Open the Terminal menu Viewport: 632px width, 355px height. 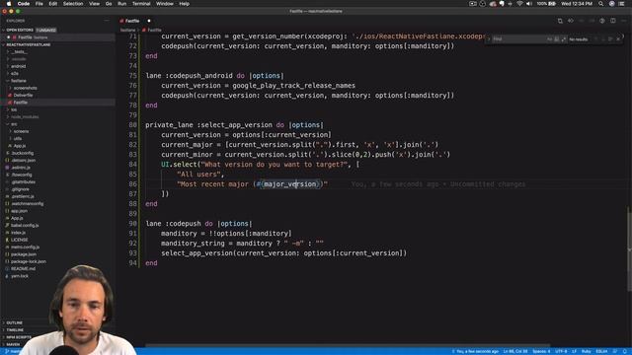pyautogui.click(x=141, y=4)
